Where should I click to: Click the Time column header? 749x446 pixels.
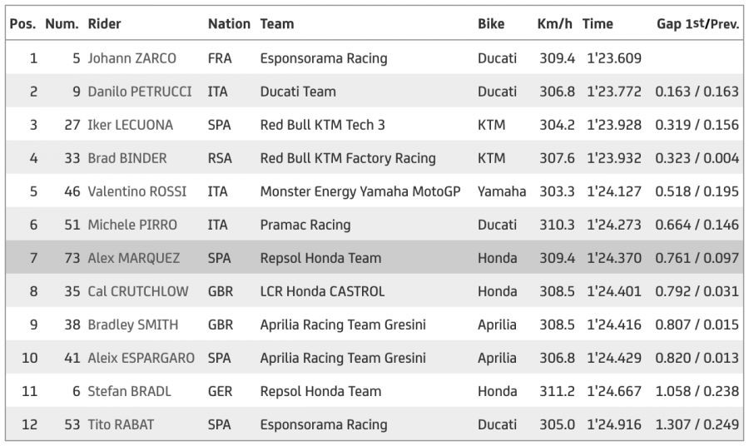click(x=598, y=24)
